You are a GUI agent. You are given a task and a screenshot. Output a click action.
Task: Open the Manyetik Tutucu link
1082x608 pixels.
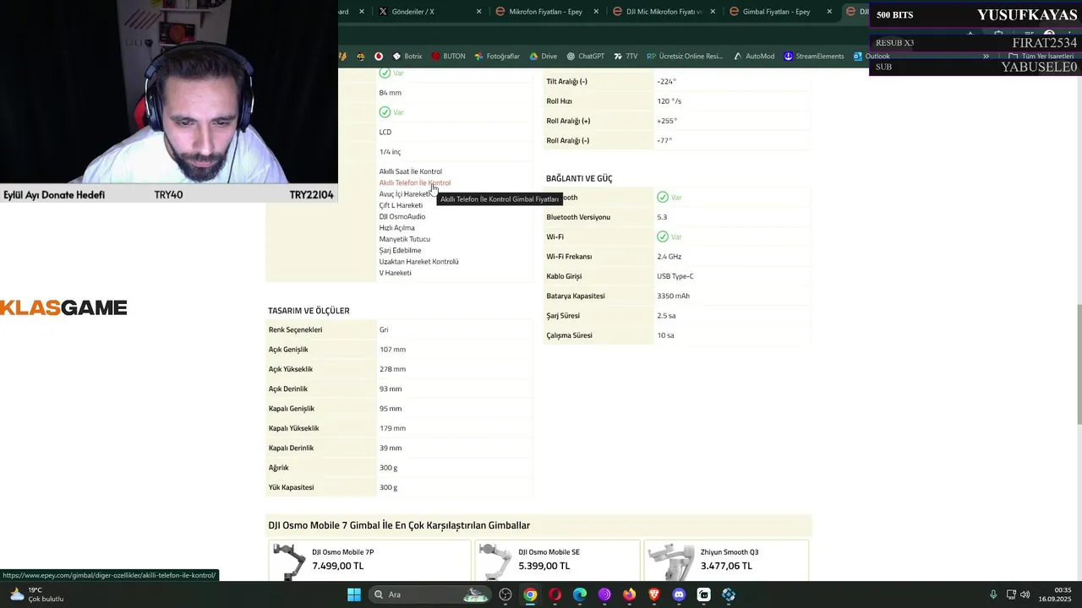pyautogui.click(x=404, y=239)
